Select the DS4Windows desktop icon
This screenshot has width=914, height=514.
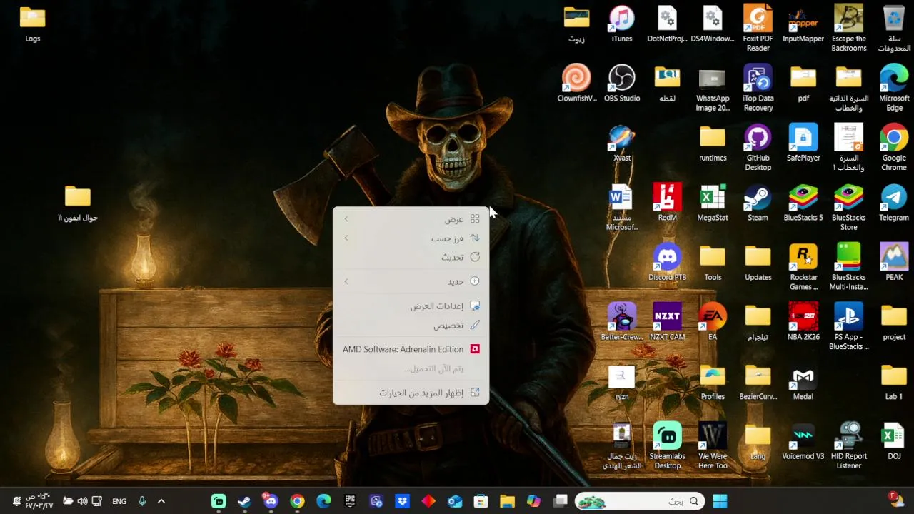(713, 24)
